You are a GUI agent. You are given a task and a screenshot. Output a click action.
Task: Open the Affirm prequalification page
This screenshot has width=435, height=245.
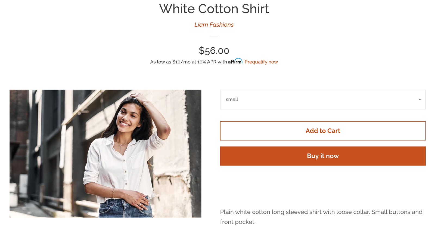pos(261,62)
